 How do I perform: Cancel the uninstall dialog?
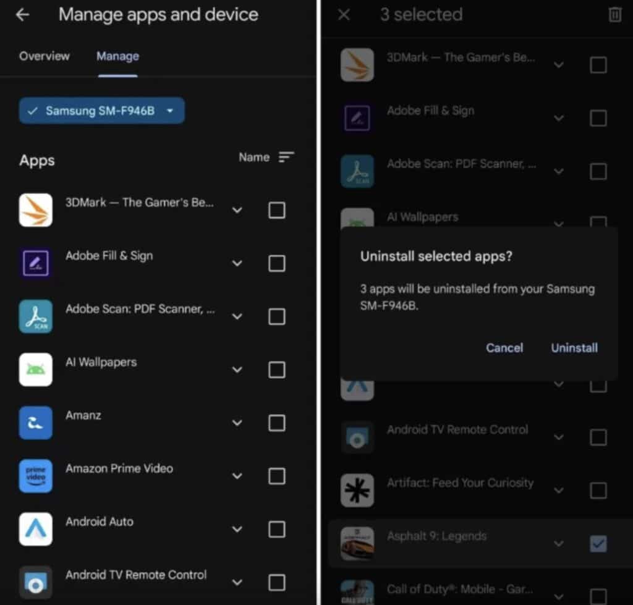[x=504, y=348]
